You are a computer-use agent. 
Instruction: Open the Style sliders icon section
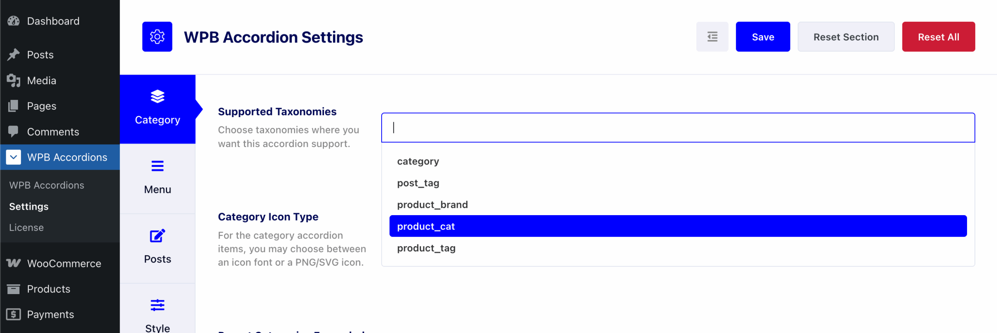157,305
